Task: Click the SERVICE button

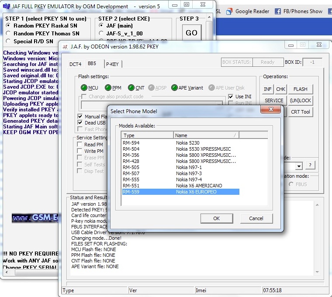Action: pyautogui.click(x=274, y=100)
